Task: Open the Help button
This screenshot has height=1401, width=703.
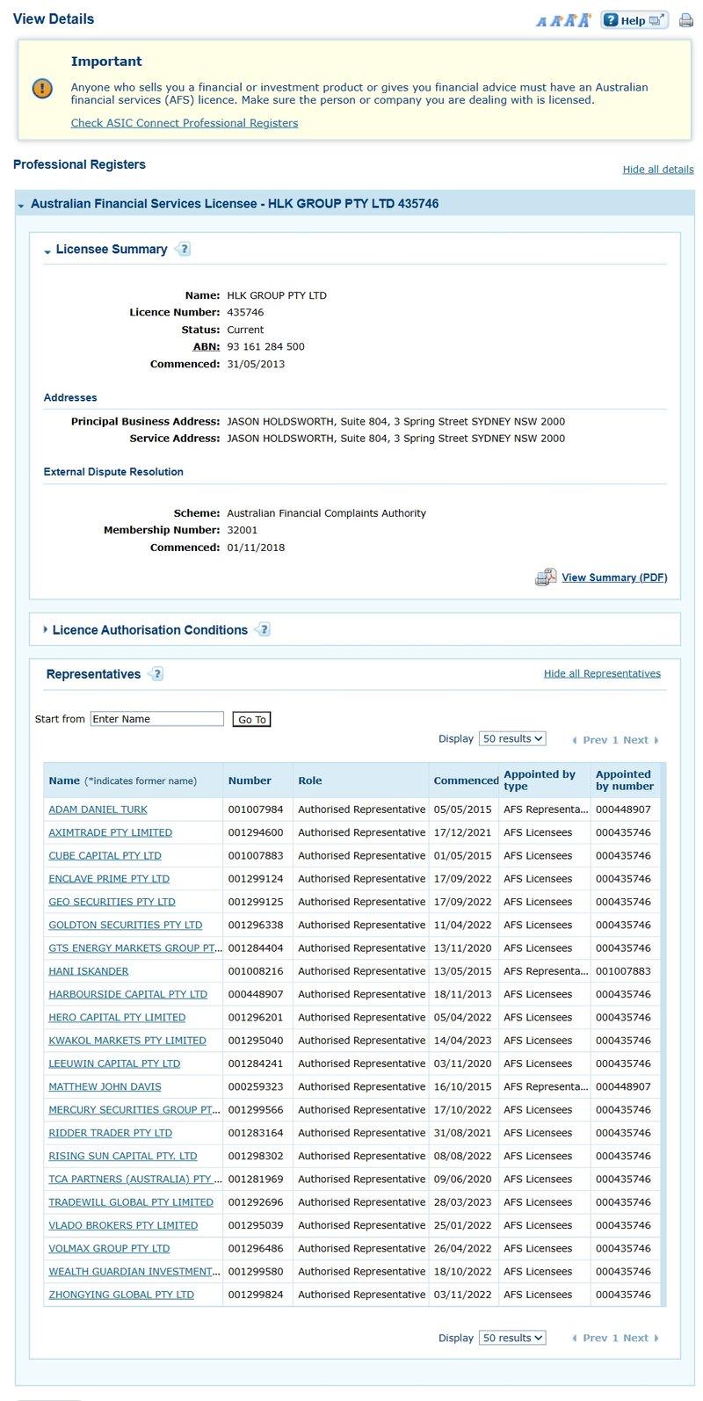Action: 634,20
